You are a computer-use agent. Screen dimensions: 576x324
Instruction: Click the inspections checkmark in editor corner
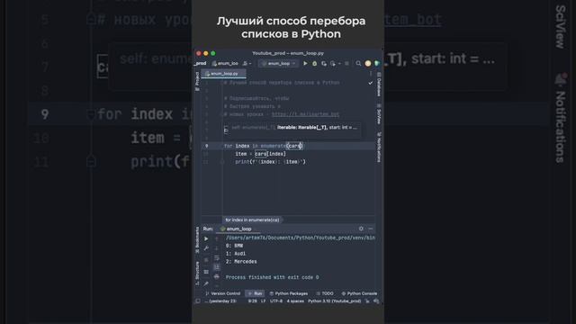(370, 83)
